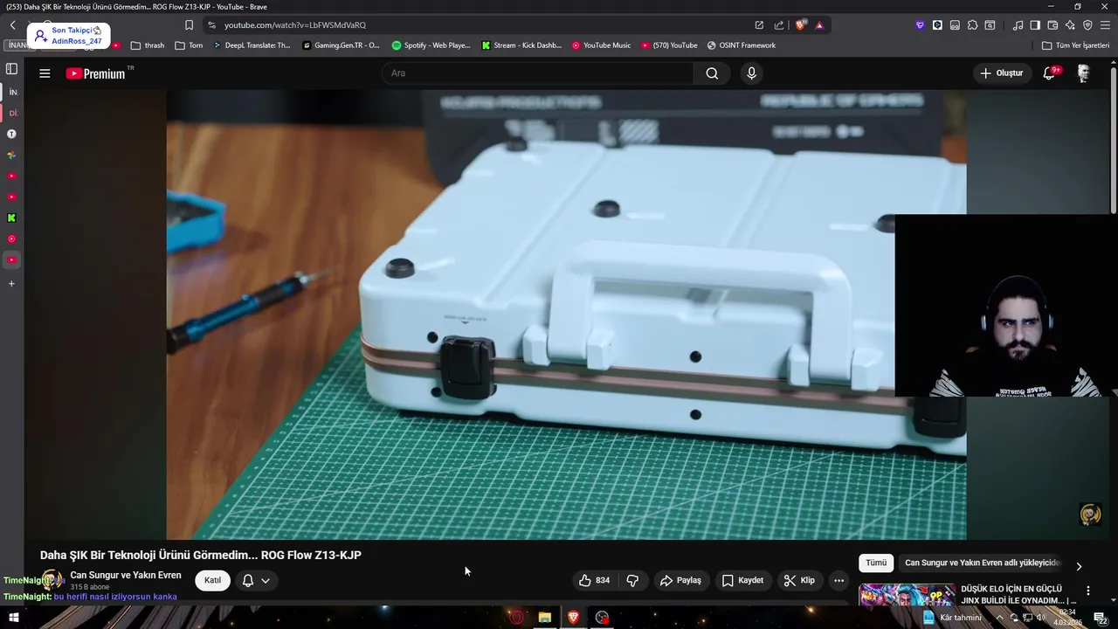The width and height of the screenshot is (1118, 629).
Task: Click the Jinx build recommended video thumbnail
Action: click(x=907, y=595)
